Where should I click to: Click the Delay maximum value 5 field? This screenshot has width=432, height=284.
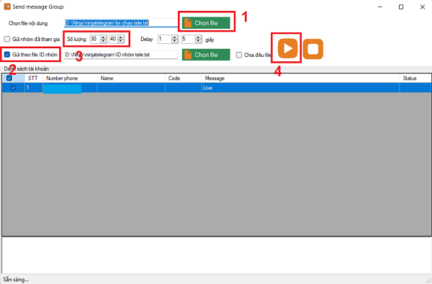188,39
